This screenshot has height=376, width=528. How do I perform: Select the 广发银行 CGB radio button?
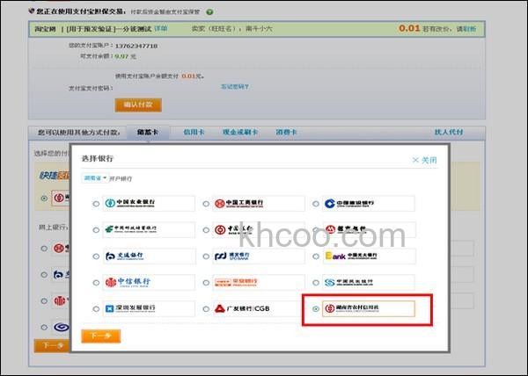(206, 309)
